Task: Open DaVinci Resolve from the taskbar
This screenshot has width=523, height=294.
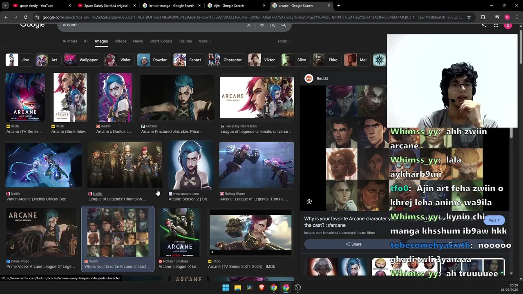Action: click(250, 287)
